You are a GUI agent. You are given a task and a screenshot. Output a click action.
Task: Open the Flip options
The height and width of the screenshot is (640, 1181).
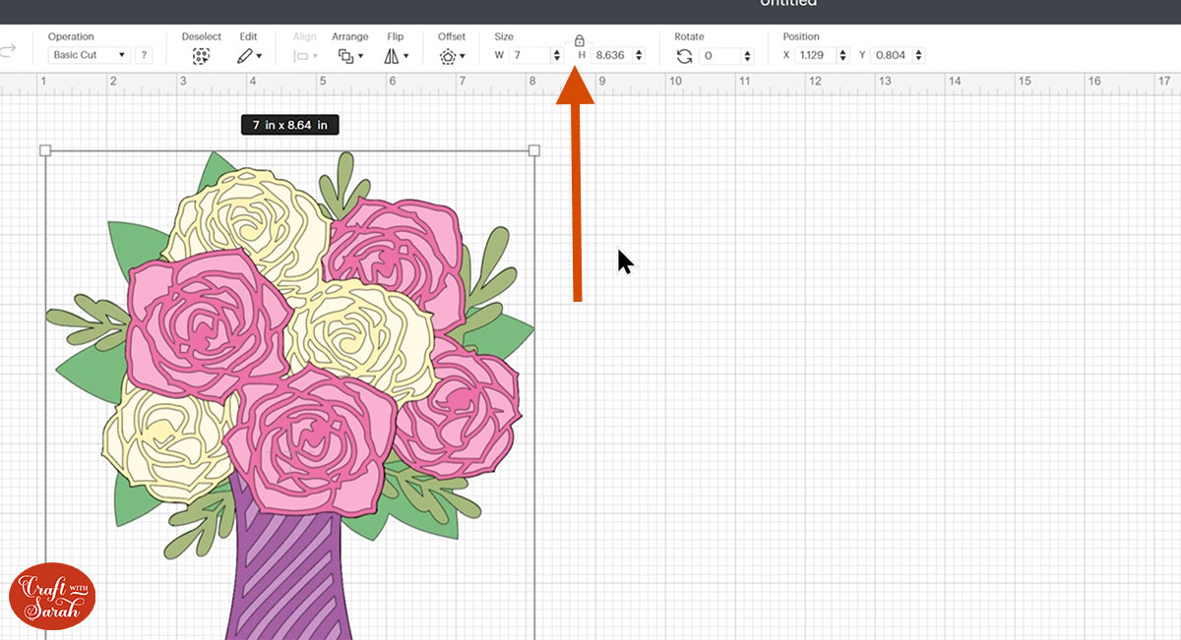397,56
